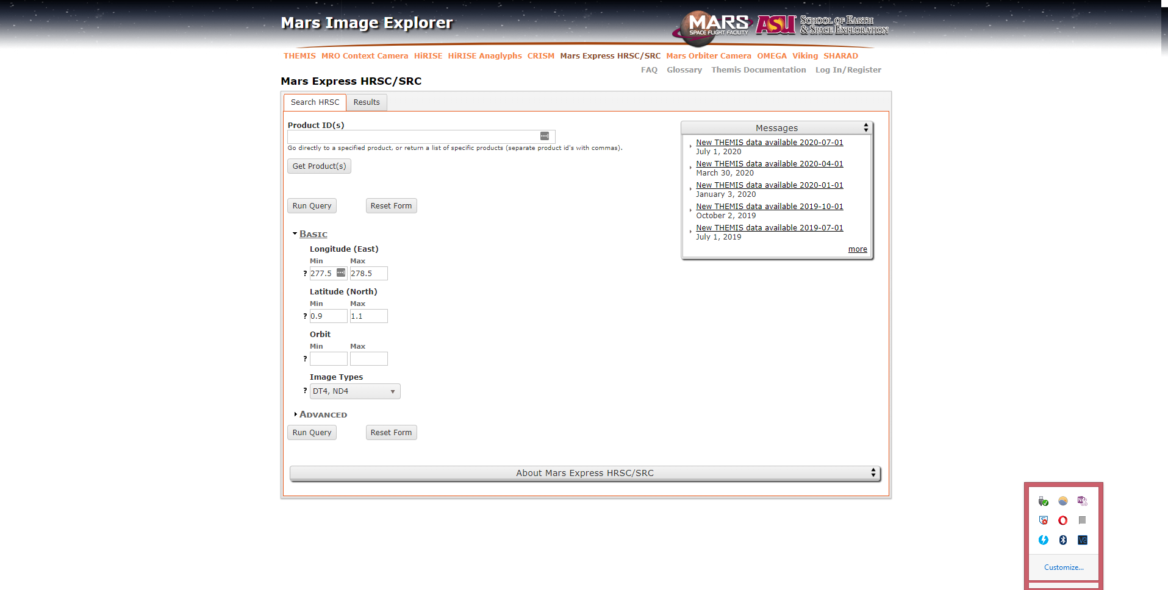Open the OMEGA navigation item
Viewport: 1168px width, 590px height.
tap(772, 56)
